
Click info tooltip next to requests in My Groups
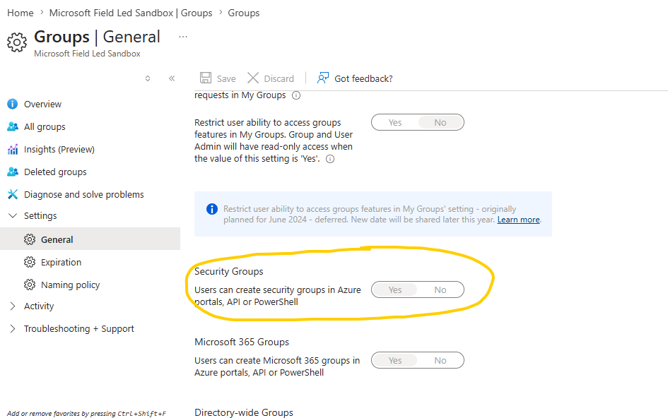point(296,95)
